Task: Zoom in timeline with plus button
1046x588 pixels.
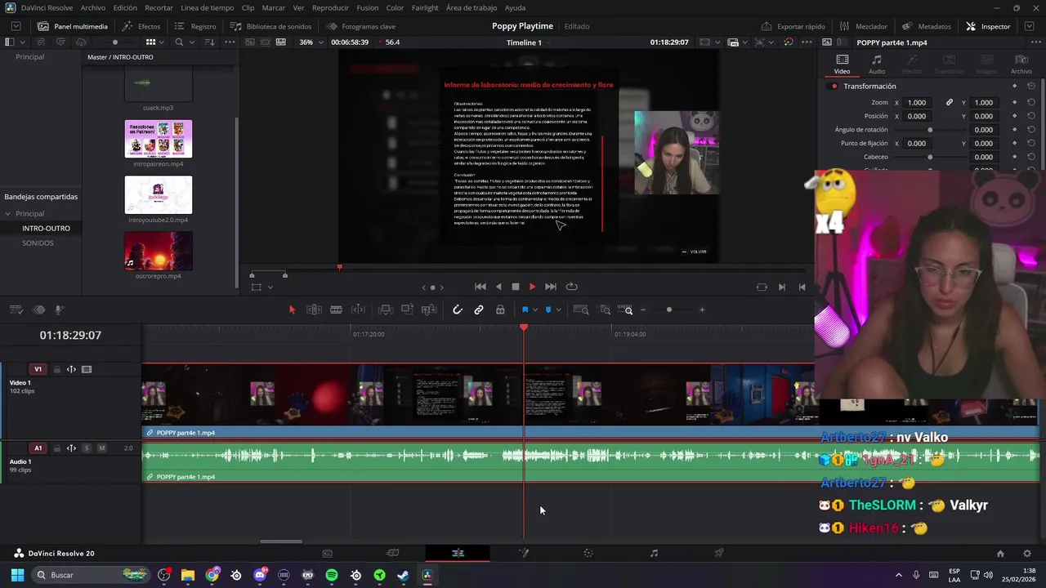Action: (702, 310)
